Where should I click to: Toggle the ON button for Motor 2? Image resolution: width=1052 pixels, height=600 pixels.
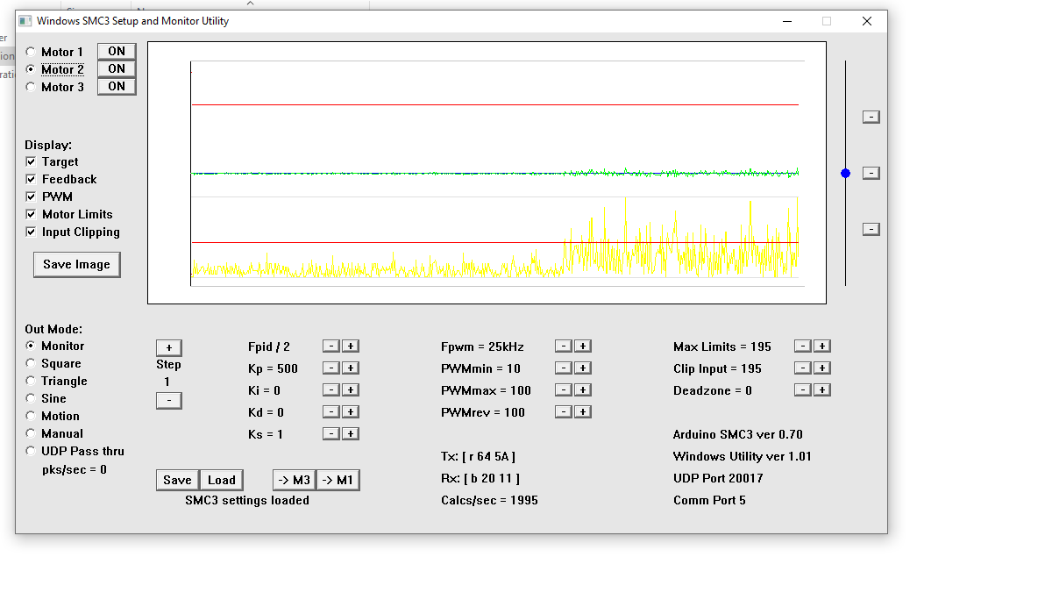click(117, 68)
